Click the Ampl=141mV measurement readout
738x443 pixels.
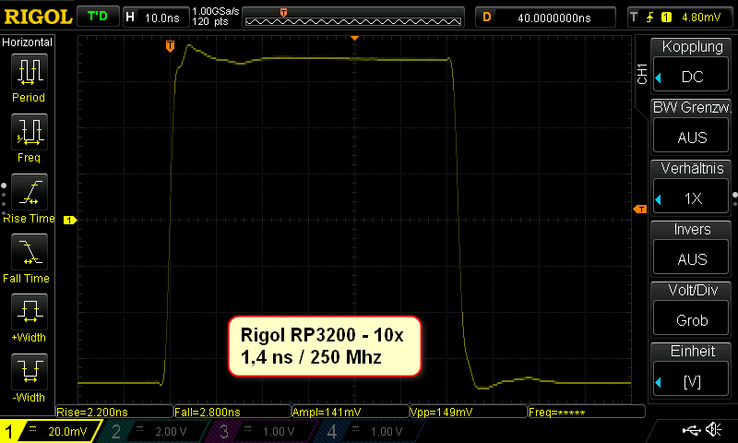click(x=351, y=412)
